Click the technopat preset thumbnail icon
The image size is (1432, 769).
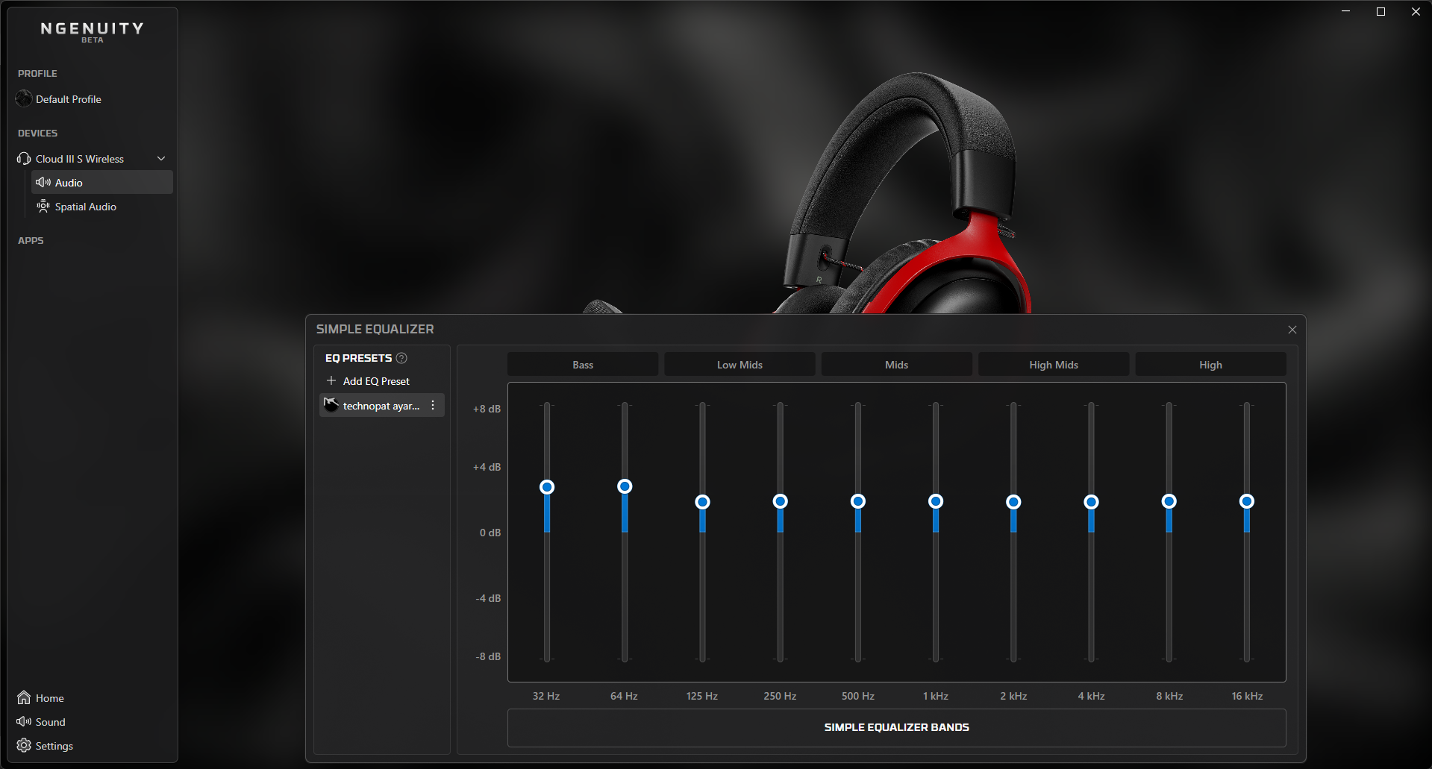(x=331, y=405)
